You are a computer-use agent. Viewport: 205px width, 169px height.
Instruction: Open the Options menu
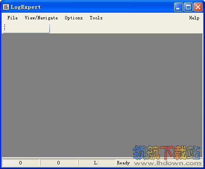coord(74,18)
